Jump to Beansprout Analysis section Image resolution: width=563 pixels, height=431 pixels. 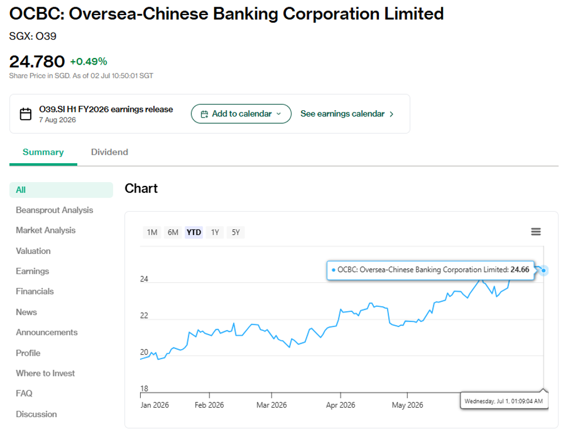click(54, 210)
